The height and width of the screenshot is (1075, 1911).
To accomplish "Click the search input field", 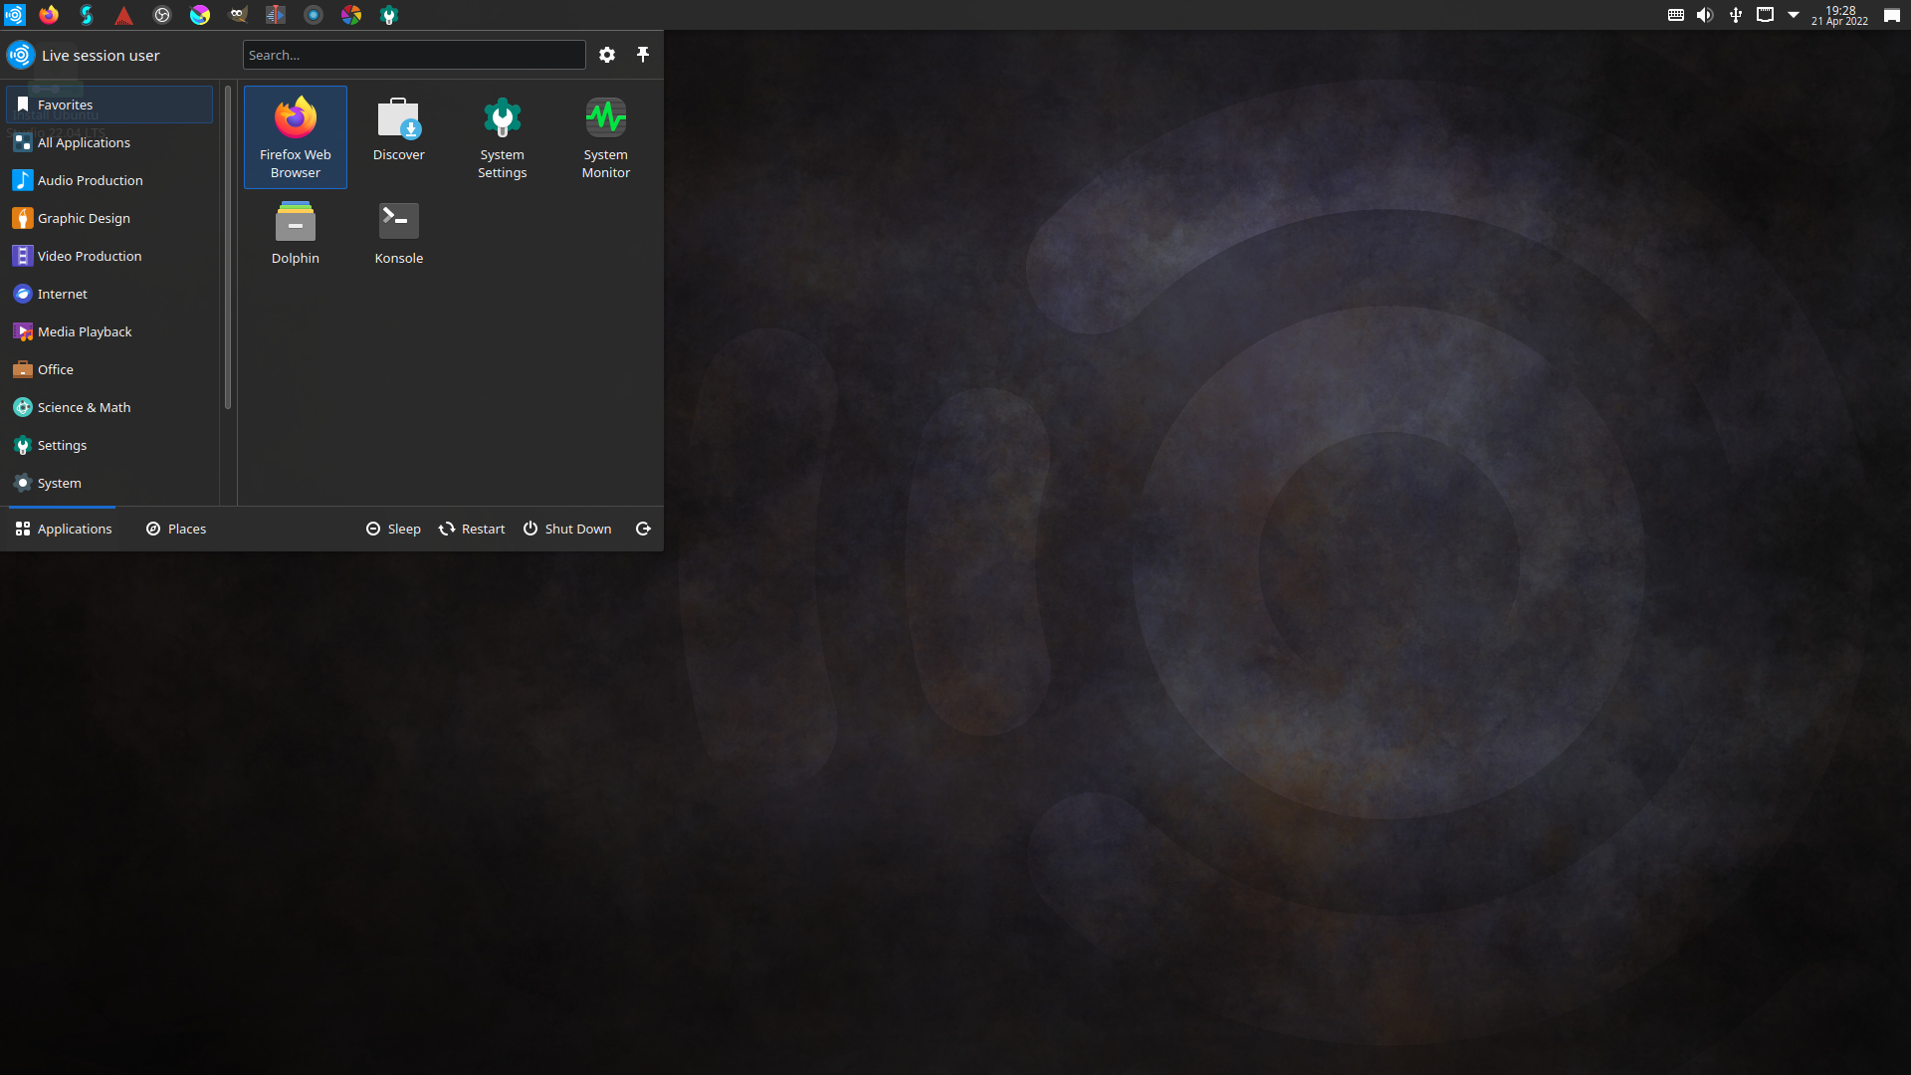I will click(412, 54).
